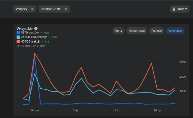Click the 28 cze axis label
193x118 pixels.
click(35, 110)
